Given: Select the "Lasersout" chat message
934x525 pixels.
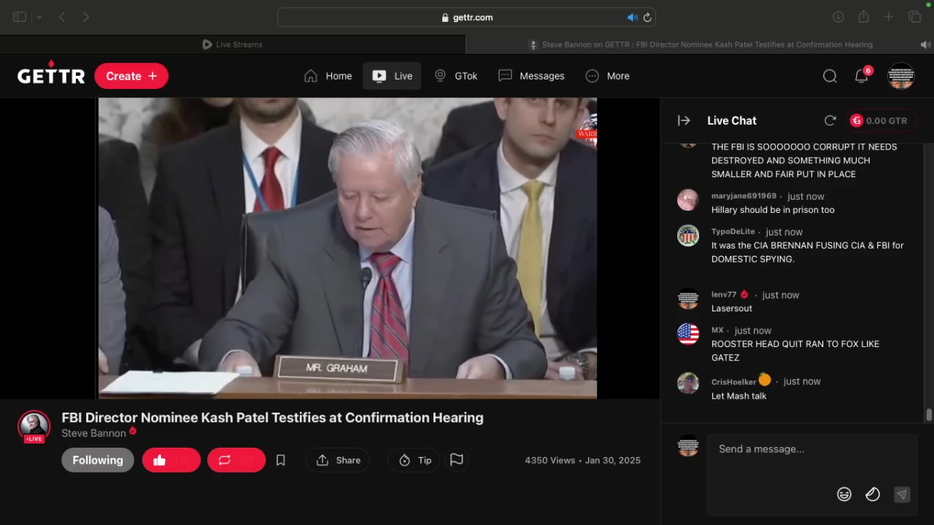Looking at the screenshot, I should [x=732, y=308].
